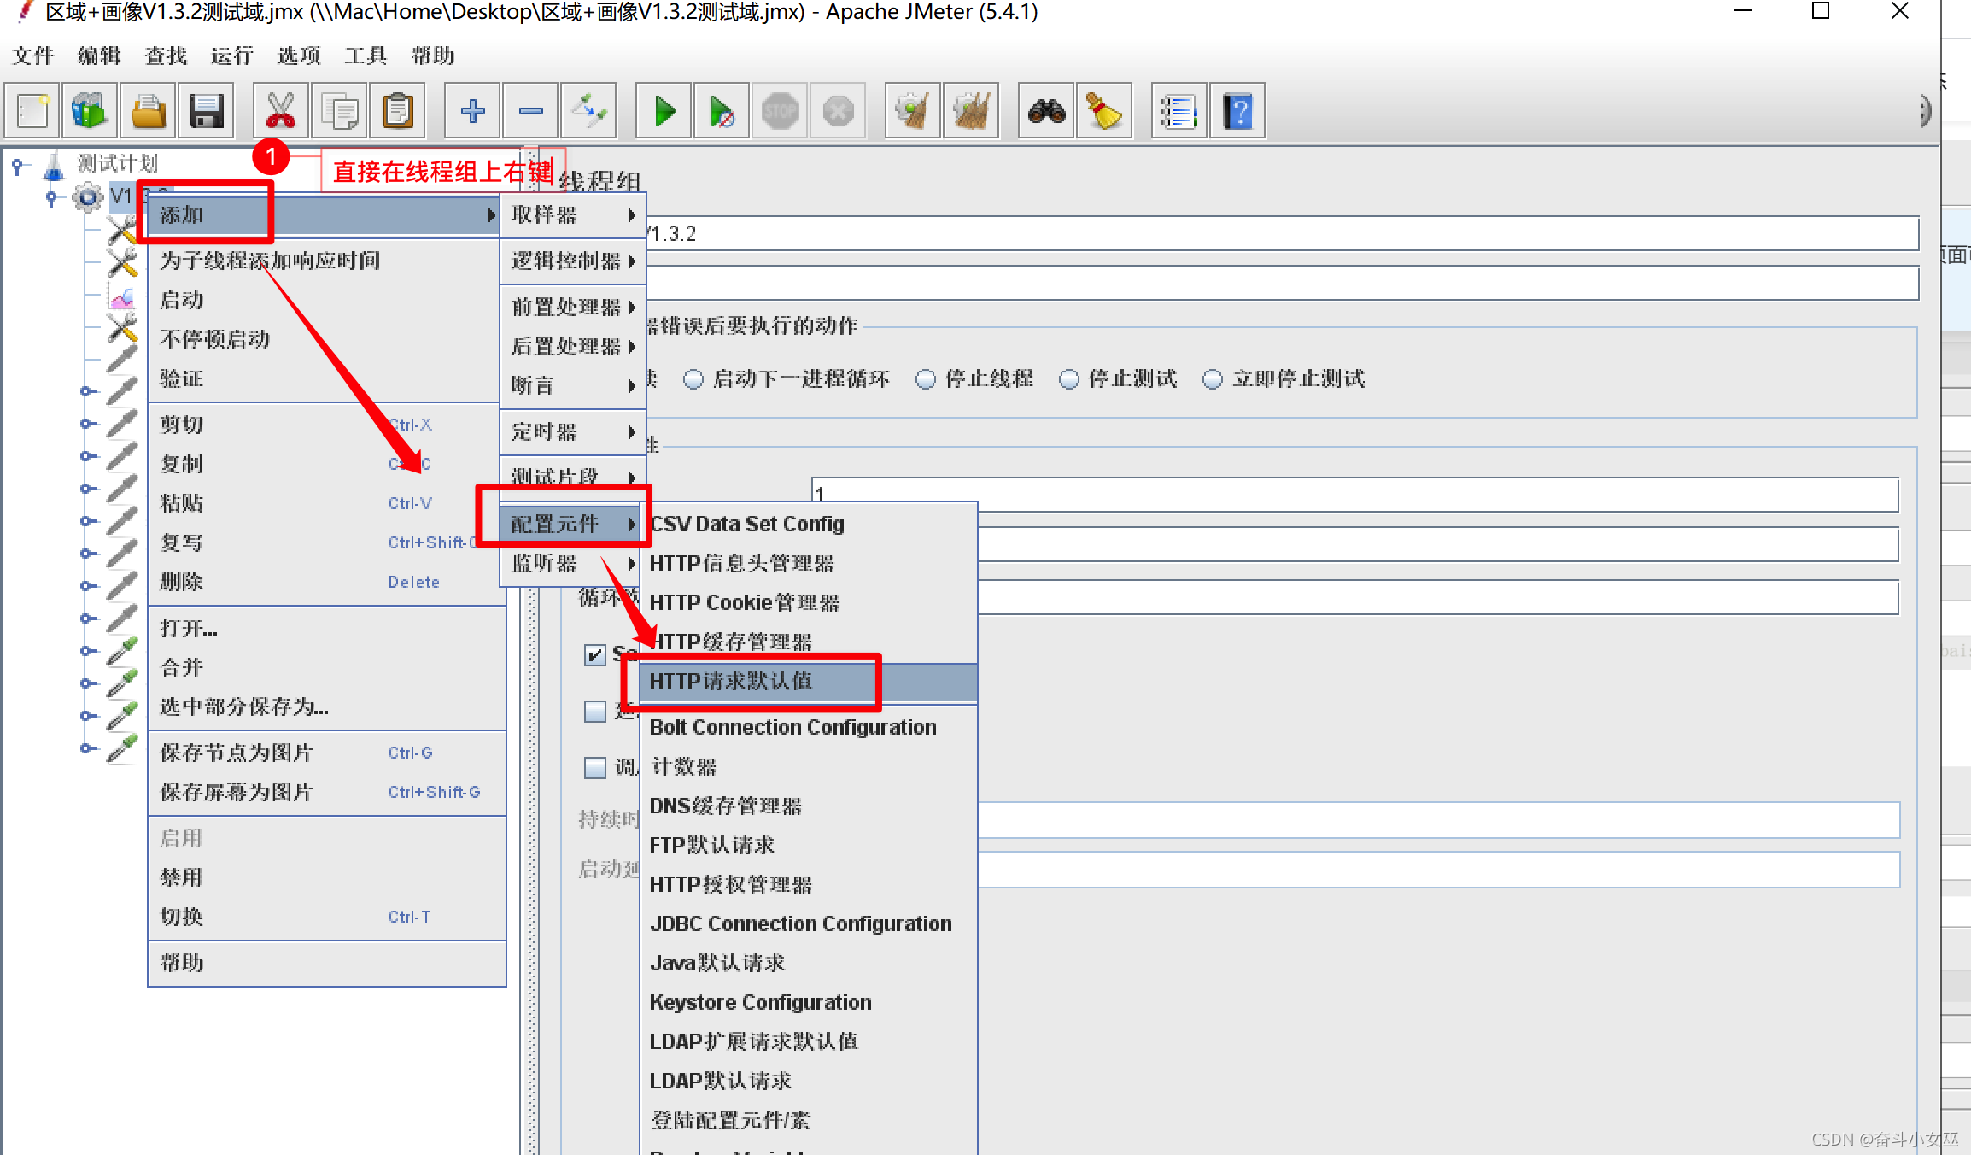The image size is (1971, 1155).
Task: Expand the 断言 submenu
Action: coord(572,386)
